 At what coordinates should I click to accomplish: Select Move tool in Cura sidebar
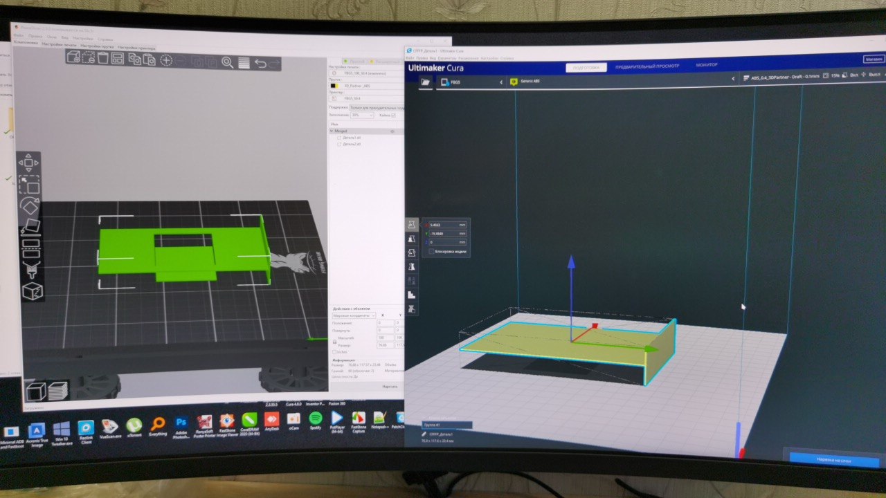click(x=412, y=224)
